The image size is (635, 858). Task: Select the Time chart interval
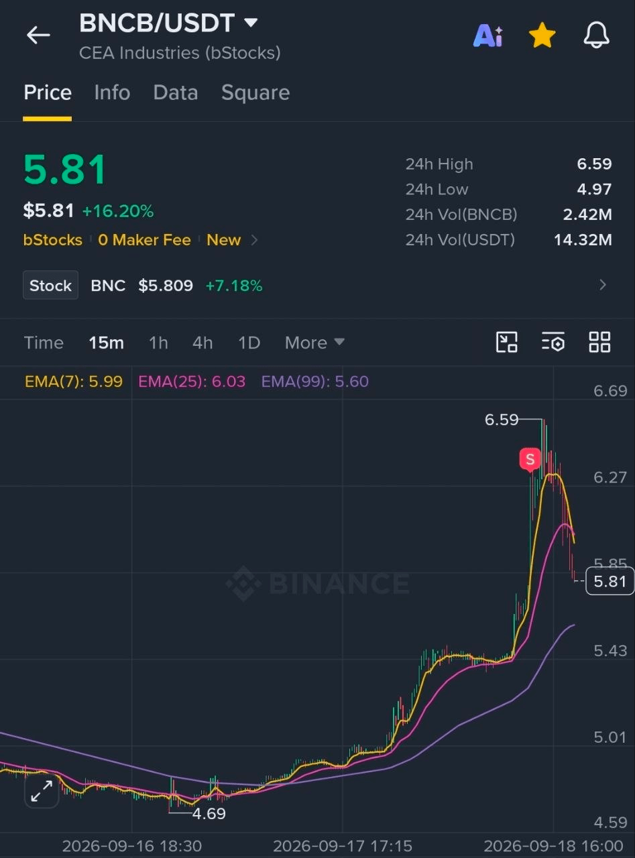click(x=44, y=343)
